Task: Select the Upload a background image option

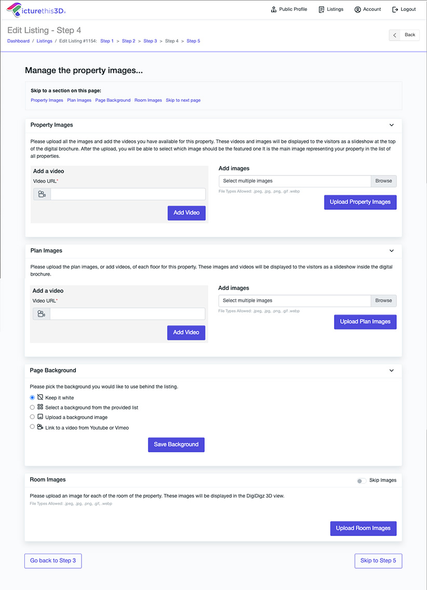Action: click(x=33, y=417)
